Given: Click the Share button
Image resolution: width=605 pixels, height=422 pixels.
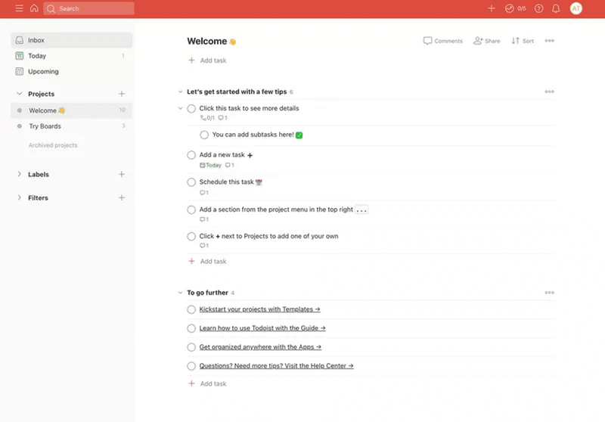Looking at the screenshot, I should point(486,41).
